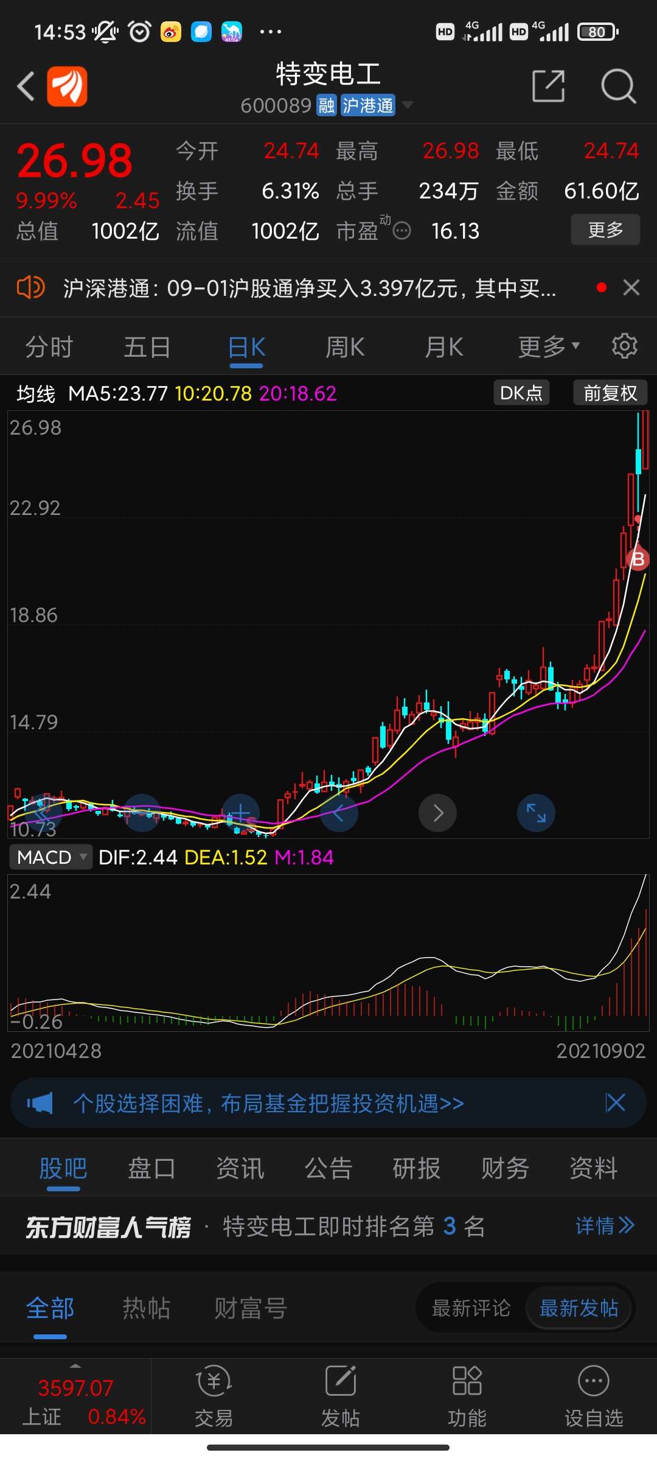Switch to the 五日 chart tab

click(x=147, y=348)
